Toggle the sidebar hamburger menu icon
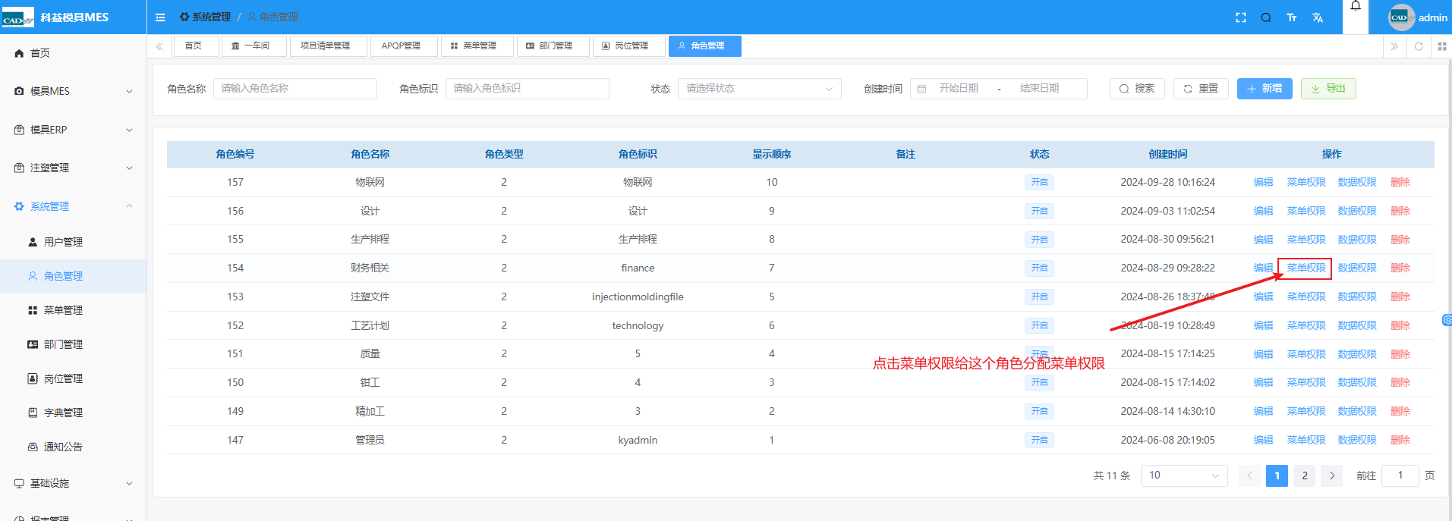The height and width of the screenshot is (521, 1452). click(160, 17)
